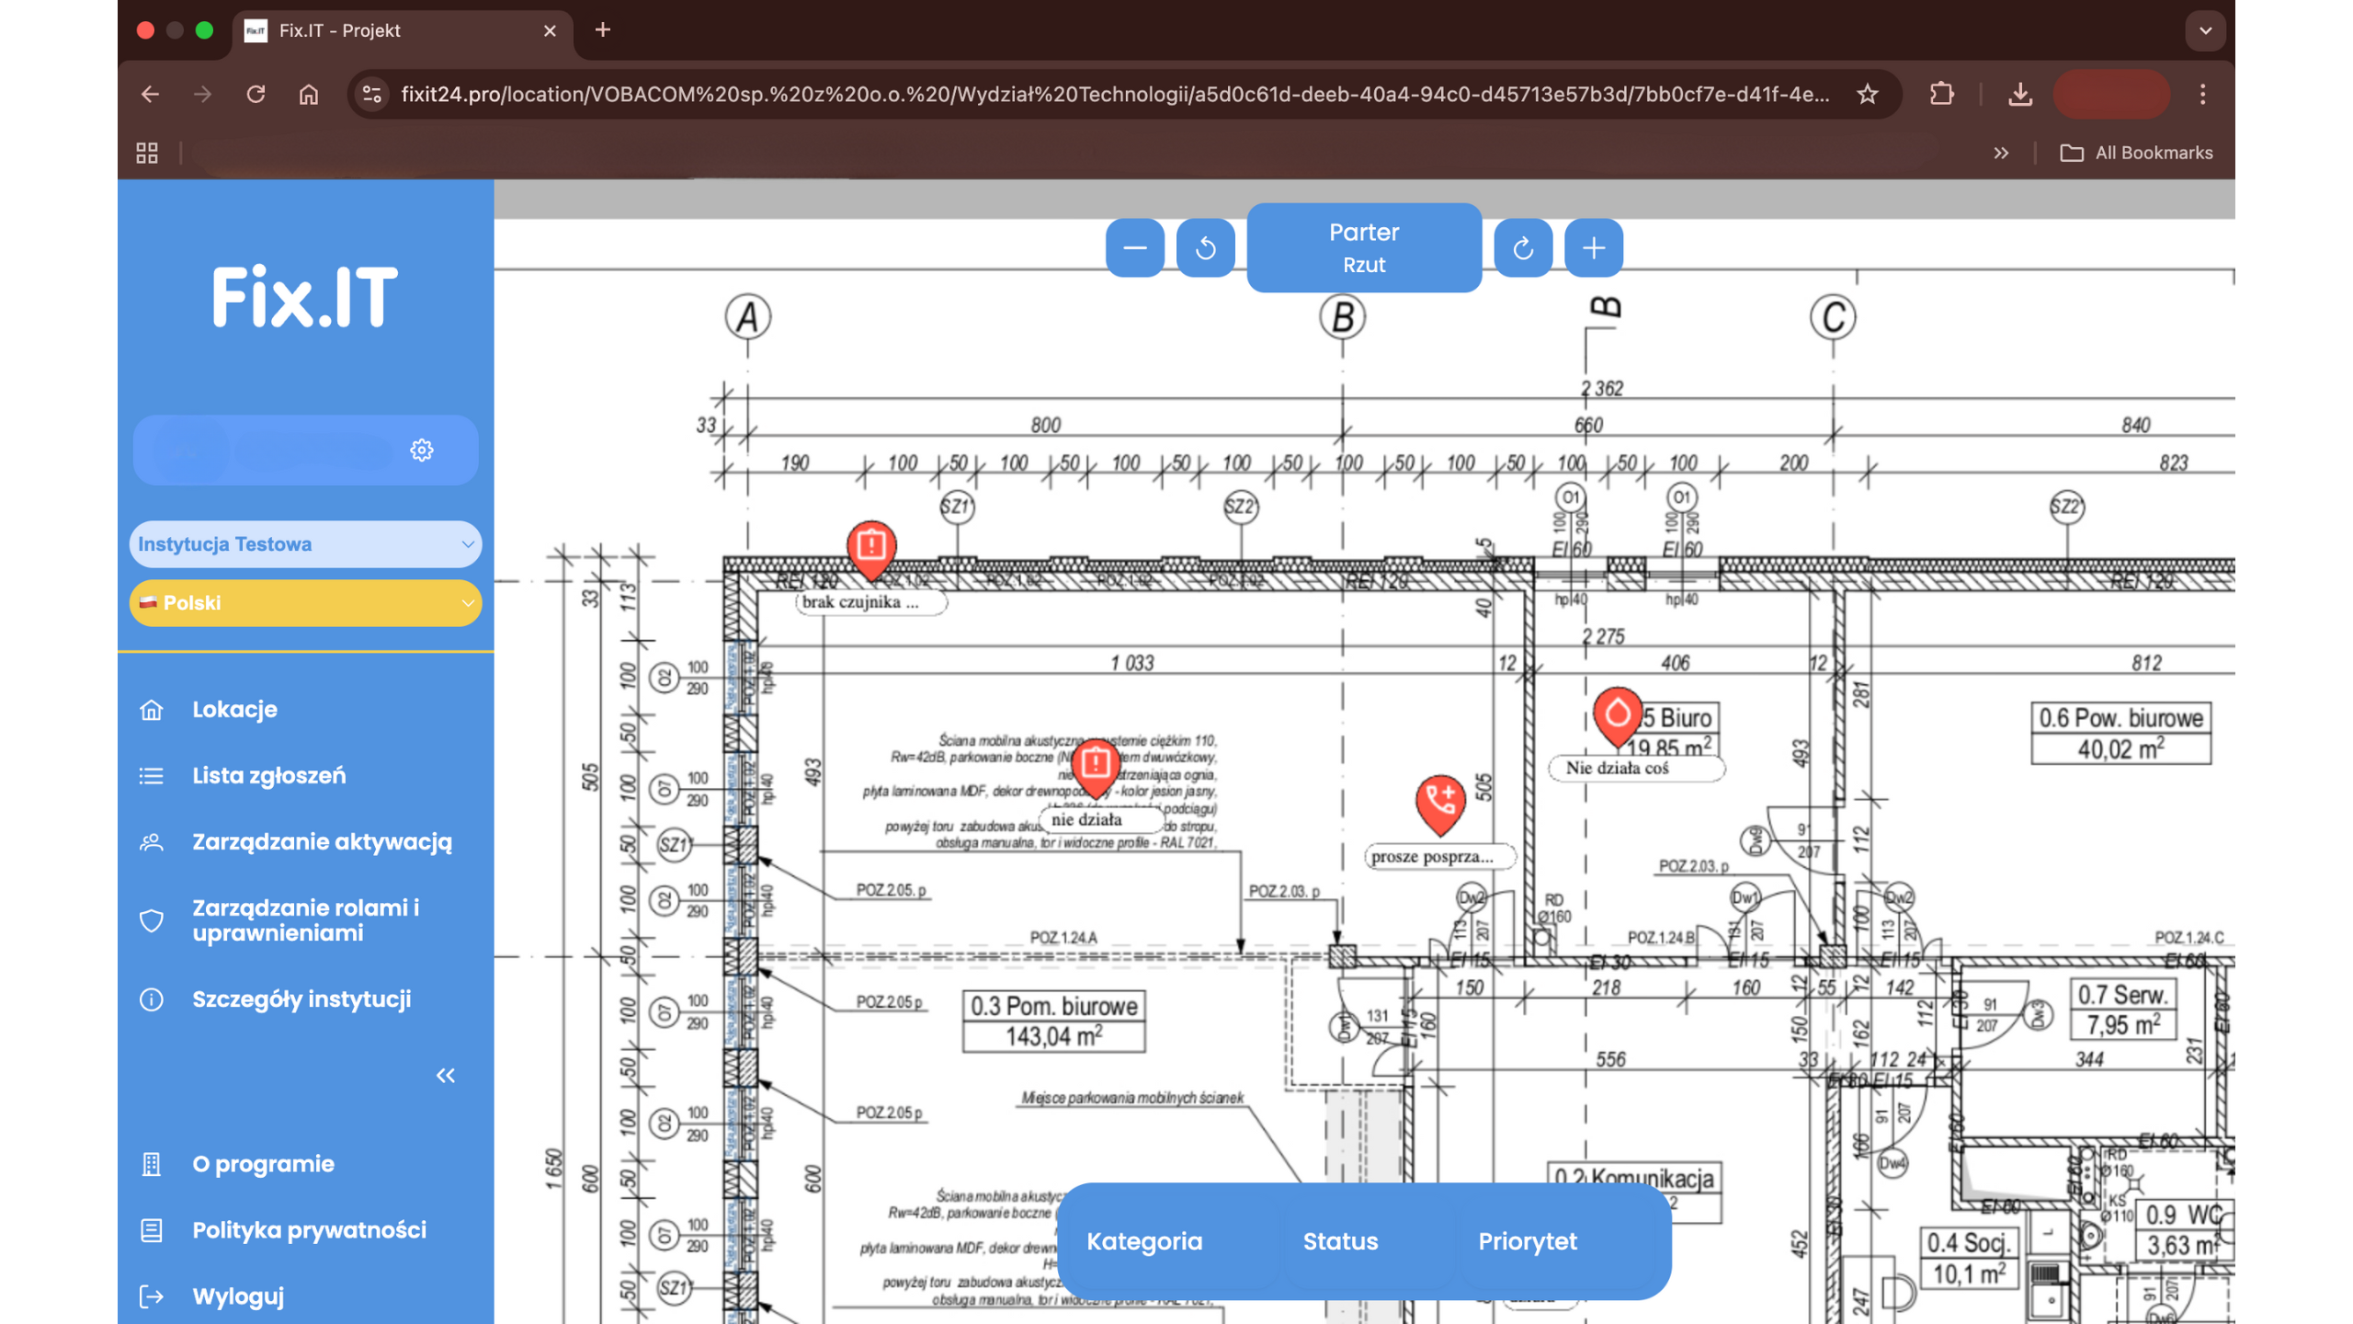Zoom out with the minus button

pos(1134,247)
